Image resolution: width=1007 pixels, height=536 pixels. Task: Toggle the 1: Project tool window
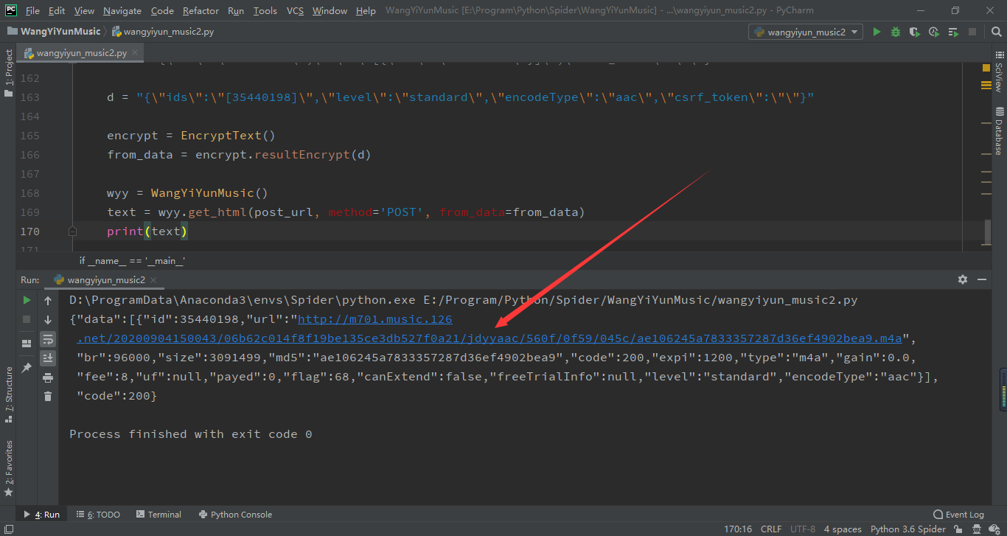[x=9, y=73]
